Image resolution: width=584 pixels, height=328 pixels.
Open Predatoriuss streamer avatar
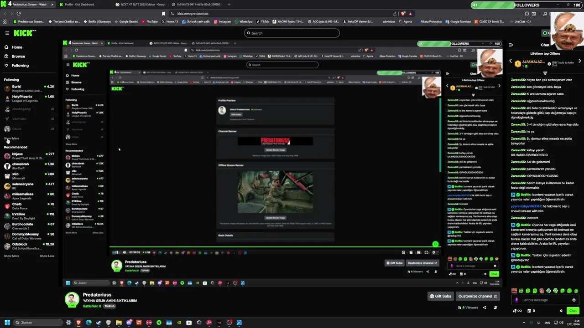tap(72, 300)
